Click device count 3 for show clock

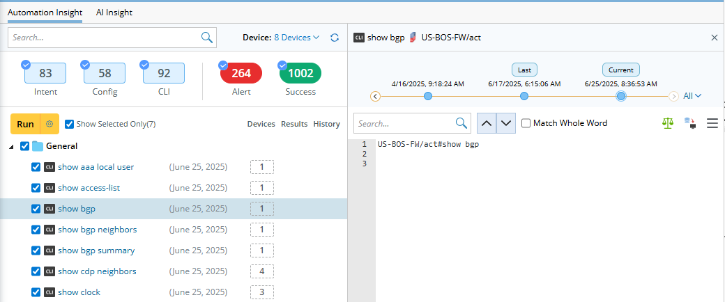coord(262,292)
